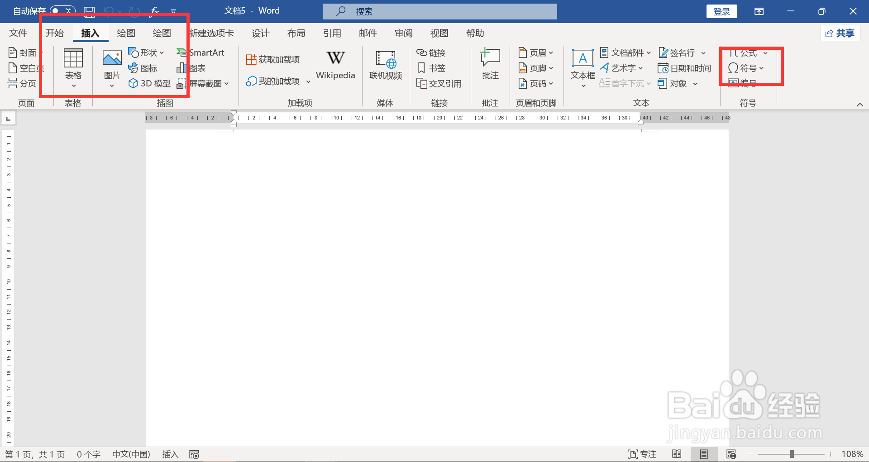The height and width of the screenshot is (462, 869).
Task: Insert a hyperlink with 链接
Action: click(x=431, y=53)
